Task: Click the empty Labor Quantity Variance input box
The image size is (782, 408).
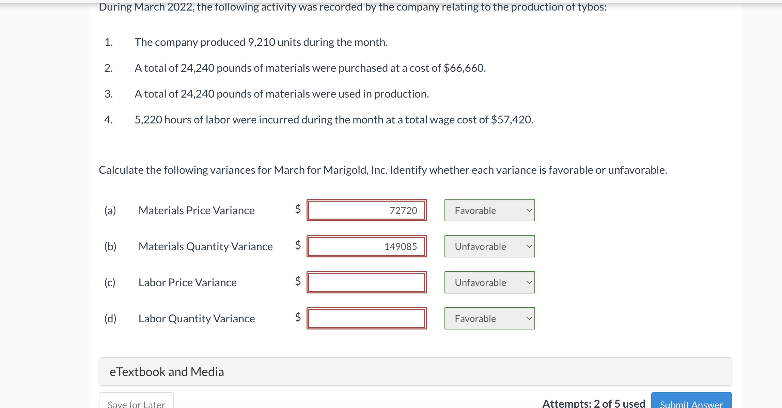Action: point(366,318)
